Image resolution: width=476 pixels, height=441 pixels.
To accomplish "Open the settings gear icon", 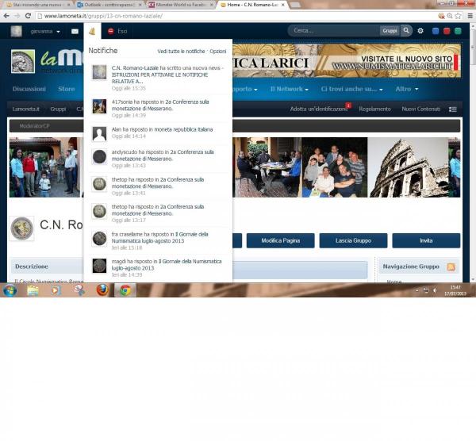I will (x=420, y=31).
